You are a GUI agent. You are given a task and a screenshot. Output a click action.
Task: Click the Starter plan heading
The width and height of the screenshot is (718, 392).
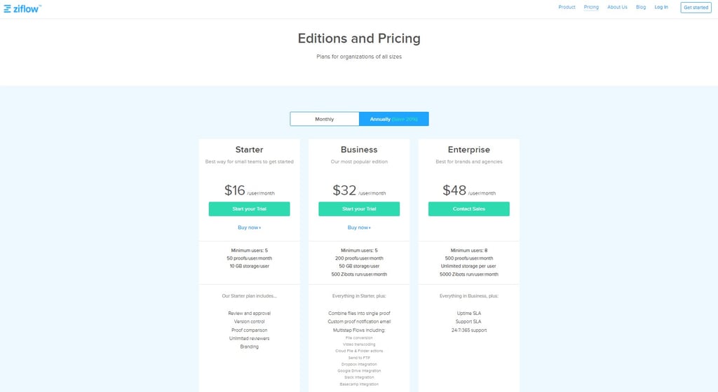coord(249,149)
